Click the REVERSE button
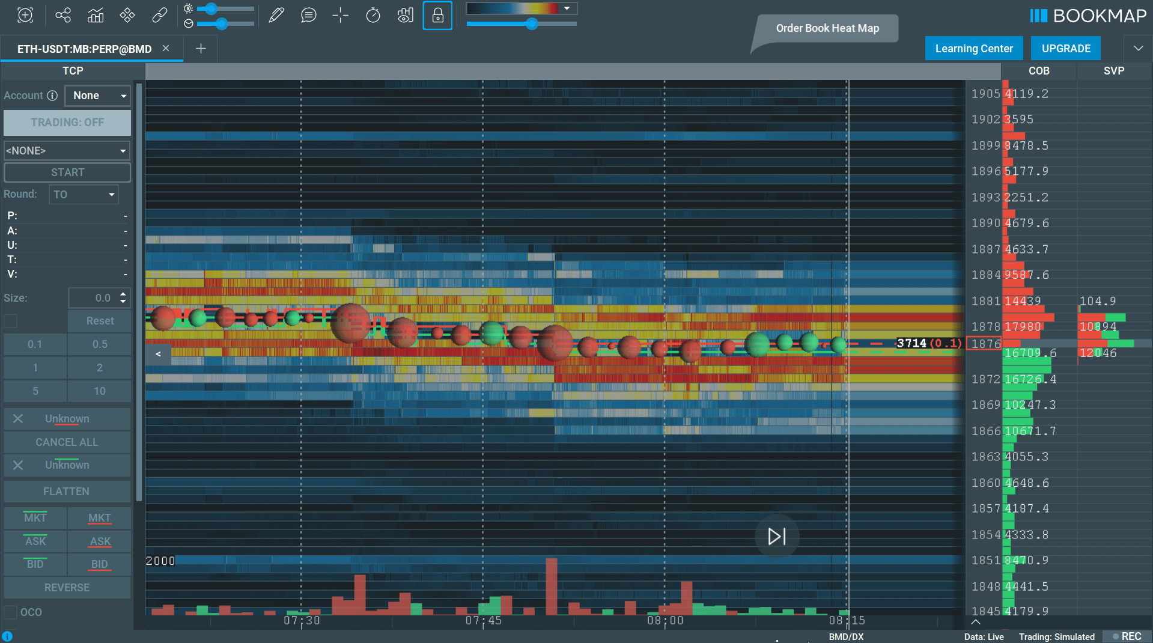 (x=67, y=588)
